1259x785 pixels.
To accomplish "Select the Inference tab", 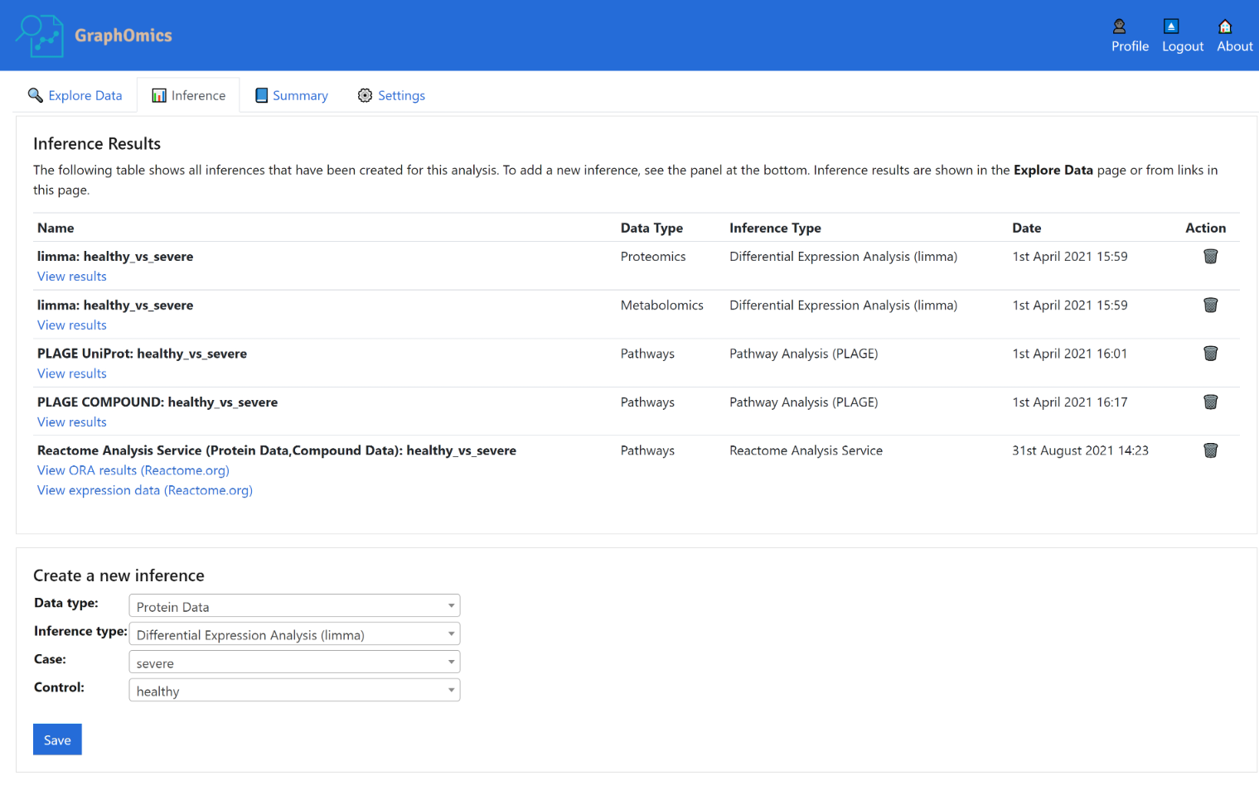I will (188, 95).
